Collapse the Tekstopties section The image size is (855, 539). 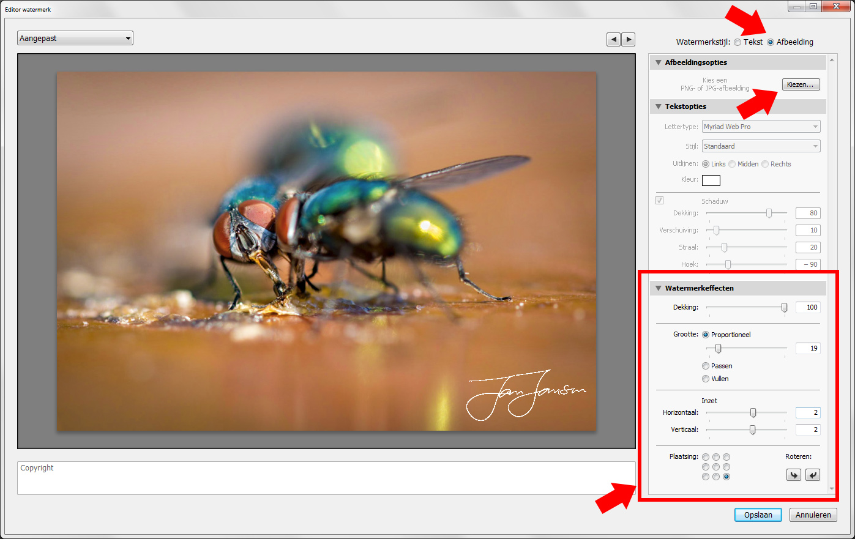point(659,106)
